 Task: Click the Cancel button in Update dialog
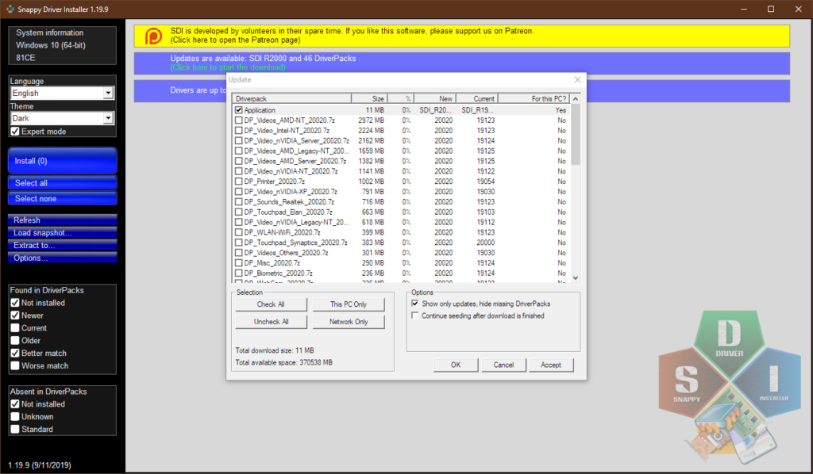[x=503, y=365]
